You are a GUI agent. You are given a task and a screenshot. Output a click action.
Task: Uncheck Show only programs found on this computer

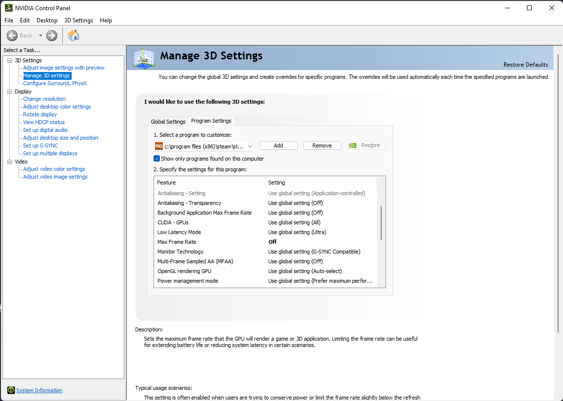click(x=156, y=159)
